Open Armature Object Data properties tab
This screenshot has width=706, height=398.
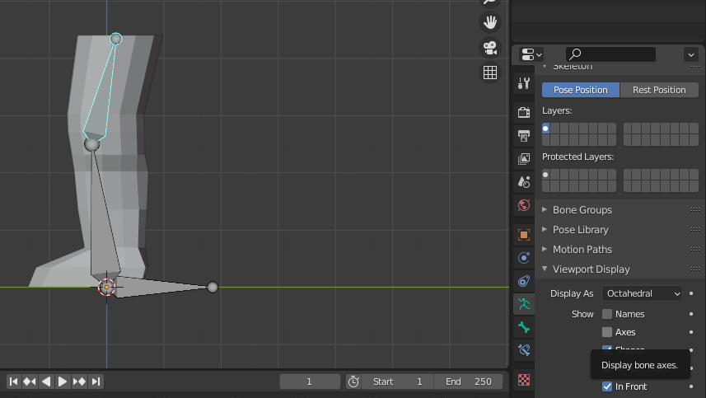524,304
